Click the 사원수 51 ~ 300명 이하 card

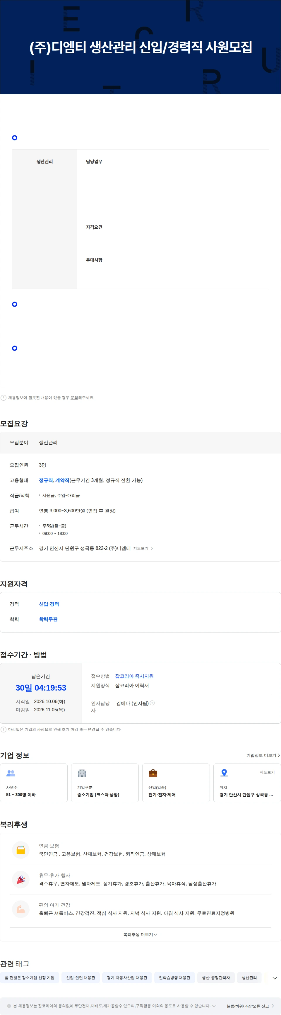(34, 783)
